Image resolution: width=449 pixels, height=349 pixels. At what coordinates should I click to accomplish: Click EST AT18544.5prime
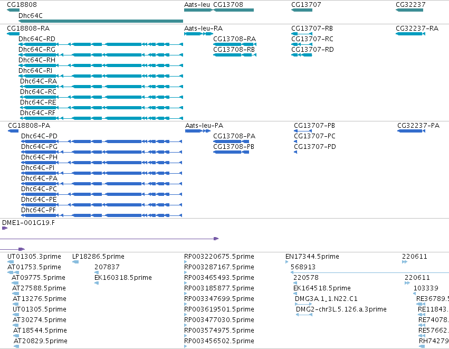pos(40,331)
